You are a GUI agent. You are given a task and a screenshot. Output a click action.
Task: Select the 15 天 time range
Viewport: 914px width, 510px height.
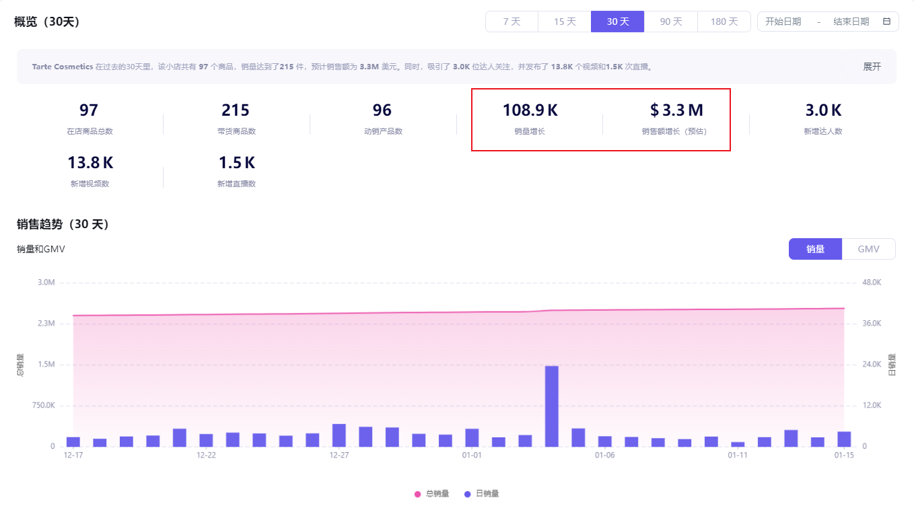tap(565, 22)
